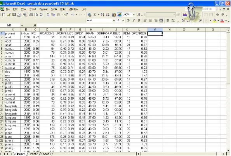Insert a hyperlink using globe icon
The height and width of the screenshot is (156, 231).
tap(89, 15)
